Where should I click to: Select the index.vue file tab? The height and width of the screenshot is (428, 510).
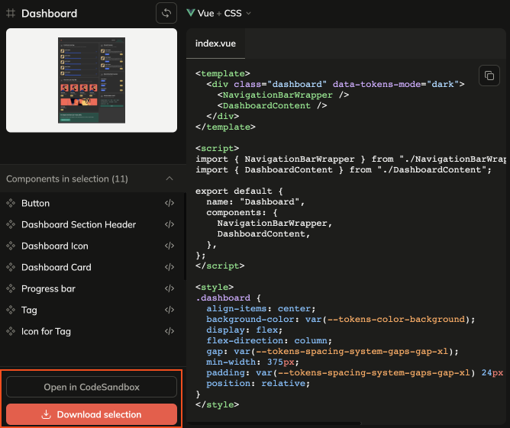(216, 43)
